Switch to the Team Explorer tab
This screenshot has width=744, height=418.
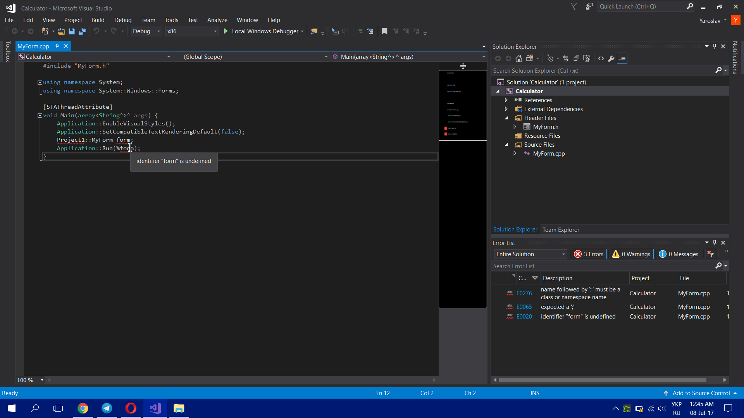(561, 229)
